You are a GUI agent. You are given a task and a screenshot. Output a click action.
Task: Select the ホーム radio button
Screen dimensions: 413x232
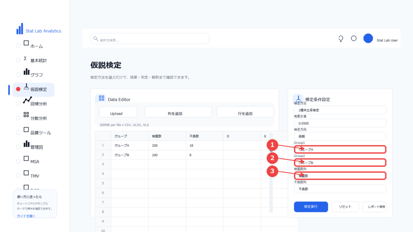tap(18, 46)
